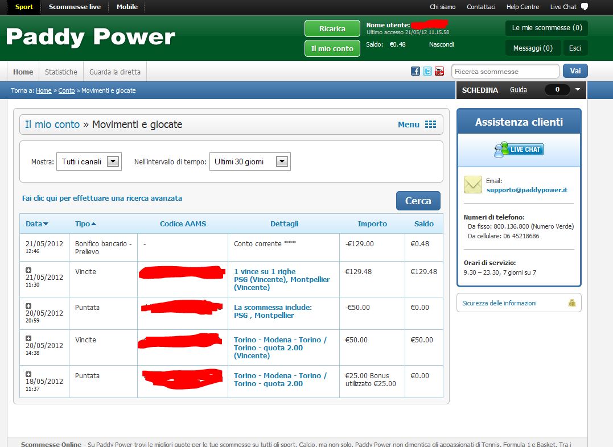Open Statistiche navigation tab

61,72
